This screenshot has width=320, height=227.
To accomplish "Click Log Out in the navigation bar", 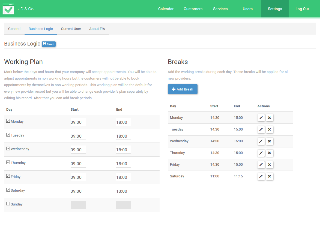I will (x=302, y=9).
